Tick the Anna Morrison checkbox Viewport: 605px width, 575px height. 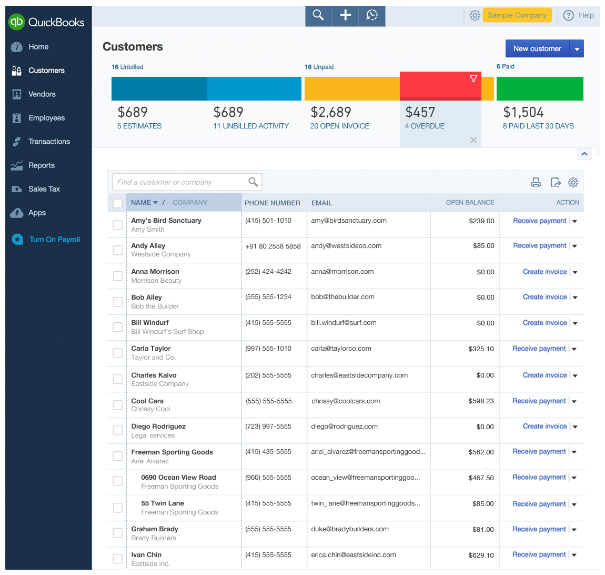(118, 276)
